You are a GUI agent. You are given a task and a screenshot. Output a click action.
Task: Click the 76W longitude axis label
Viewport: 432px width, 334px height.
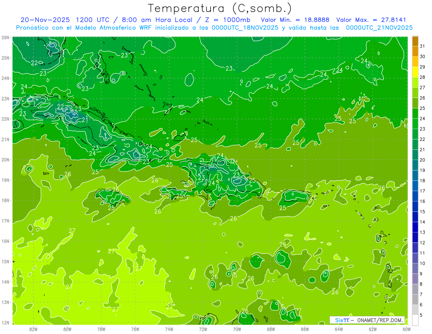[x=135, y=329]
